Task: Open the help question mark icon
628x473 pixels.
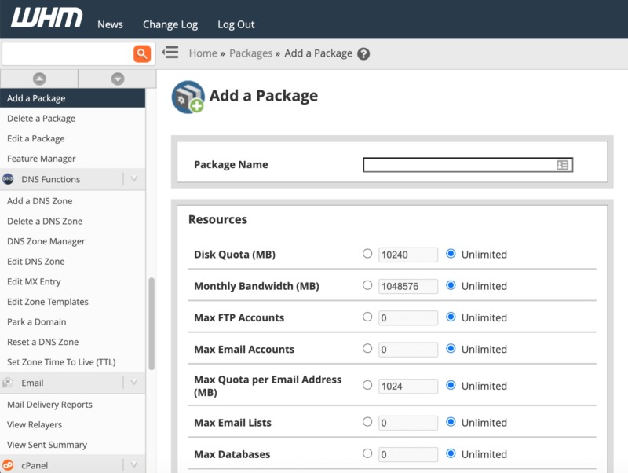Action: (363, 54)
